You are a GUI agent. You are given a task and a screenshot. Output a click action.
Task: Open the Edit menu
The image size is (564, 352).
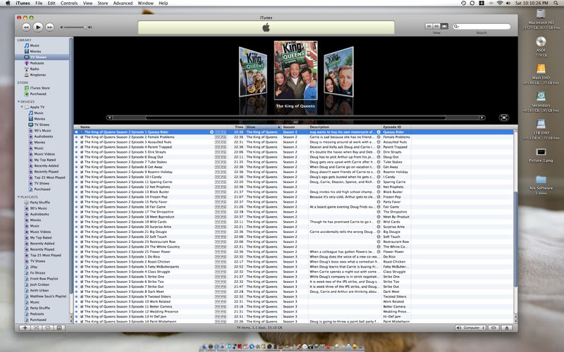(x=51, y=3)
